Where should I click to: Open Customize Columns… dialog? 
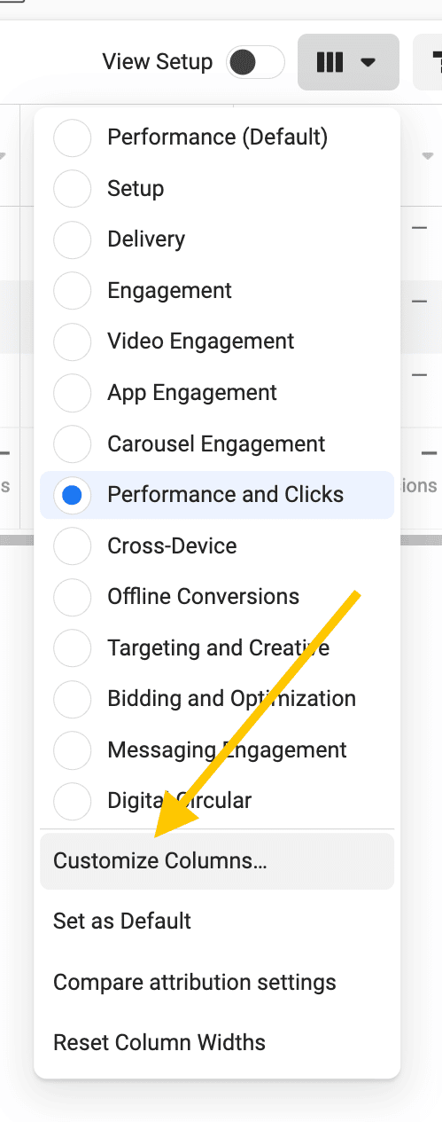pos(217,861)
